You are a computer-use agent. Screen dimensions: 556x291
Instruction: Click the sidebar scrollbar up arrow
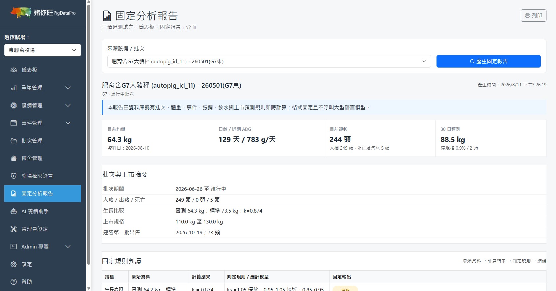pos(89,2)
